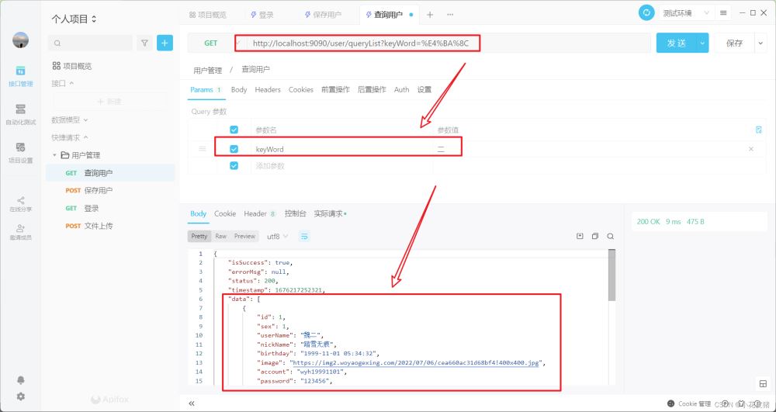Open the 在线分享 share icon
This screenshot has height=412, width=776.
point(20,204)
